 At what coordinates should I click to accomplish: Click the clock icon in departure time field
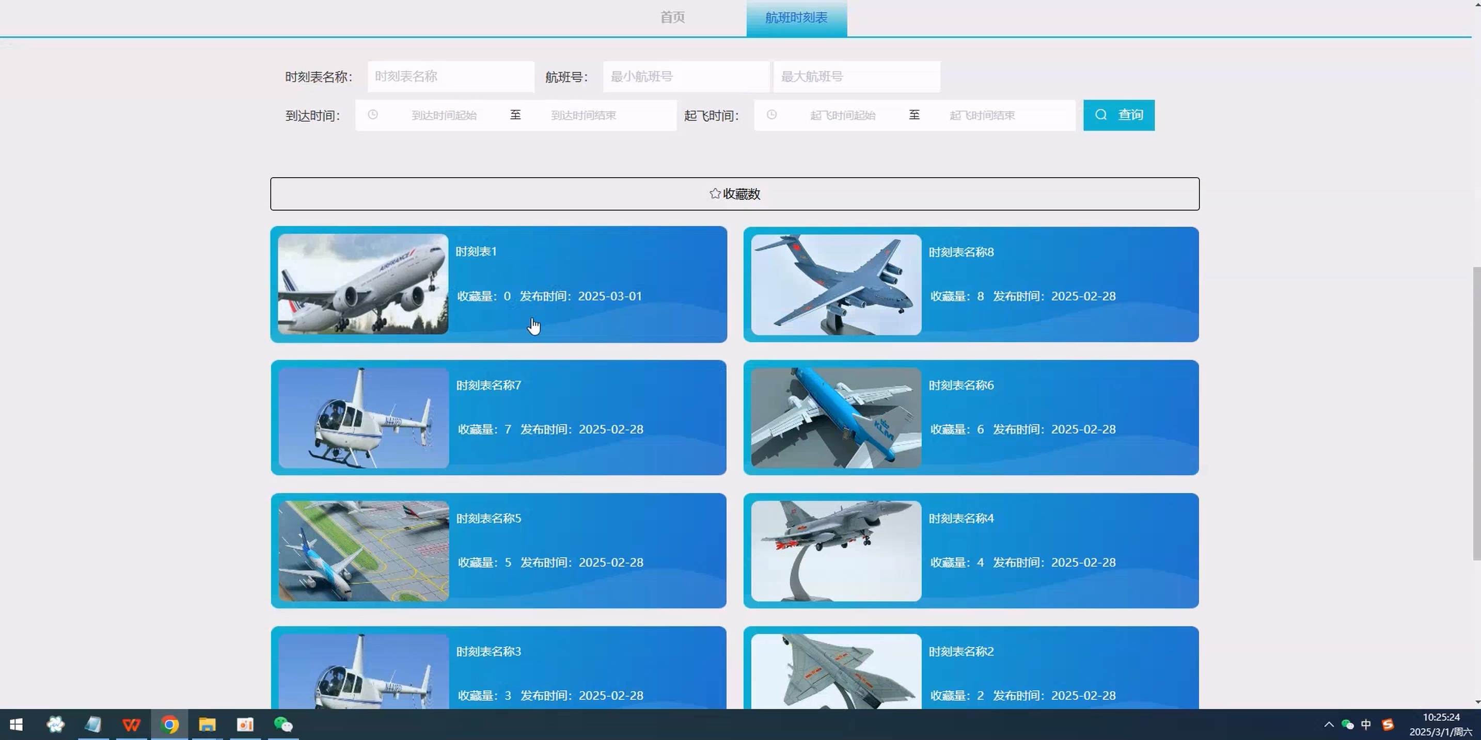tap(771, 115)
